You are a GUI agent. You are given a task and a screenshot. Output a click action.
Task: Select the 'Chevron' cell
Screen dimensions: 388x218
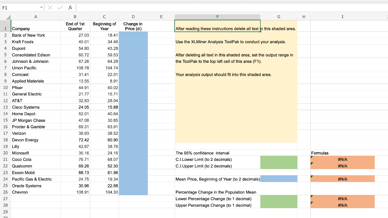[x=36, y=192]
